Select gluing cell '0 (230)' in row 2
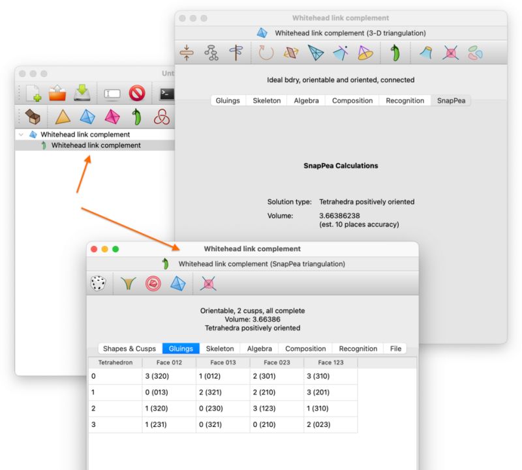The image size is (522, 470). tap(223, 409)
